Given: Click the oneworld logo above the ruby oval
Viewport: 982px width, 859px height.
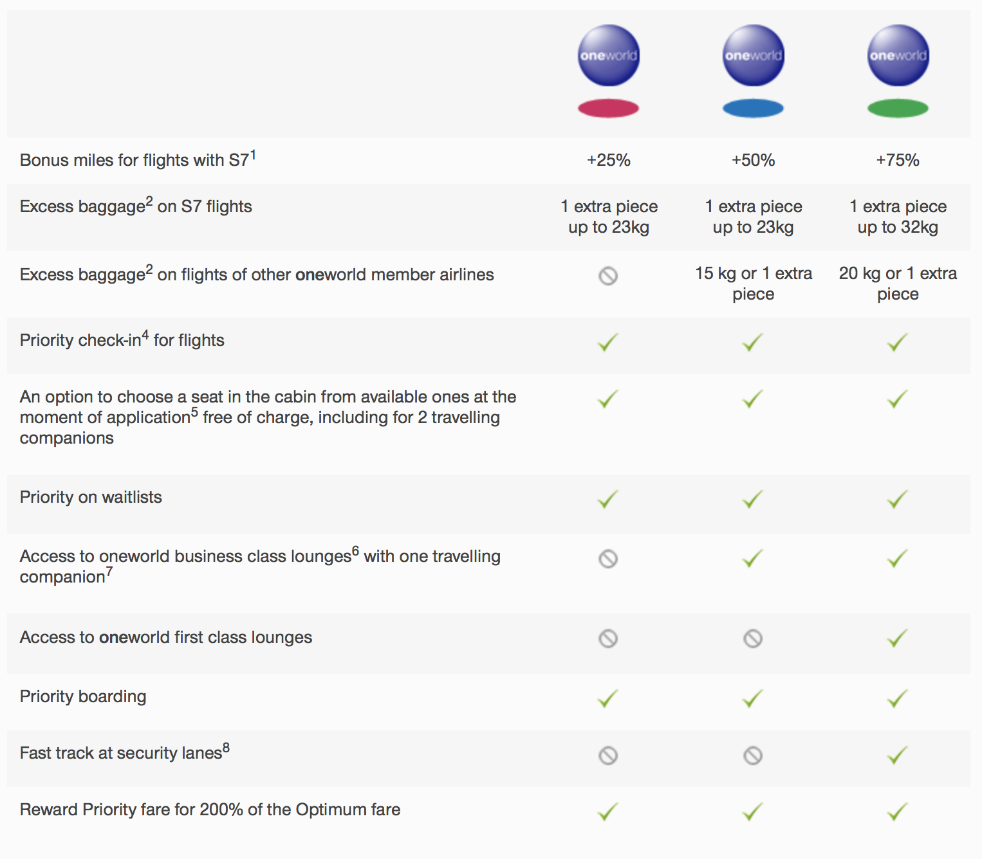Looking at the screenshot, I should tap(608, 55).
